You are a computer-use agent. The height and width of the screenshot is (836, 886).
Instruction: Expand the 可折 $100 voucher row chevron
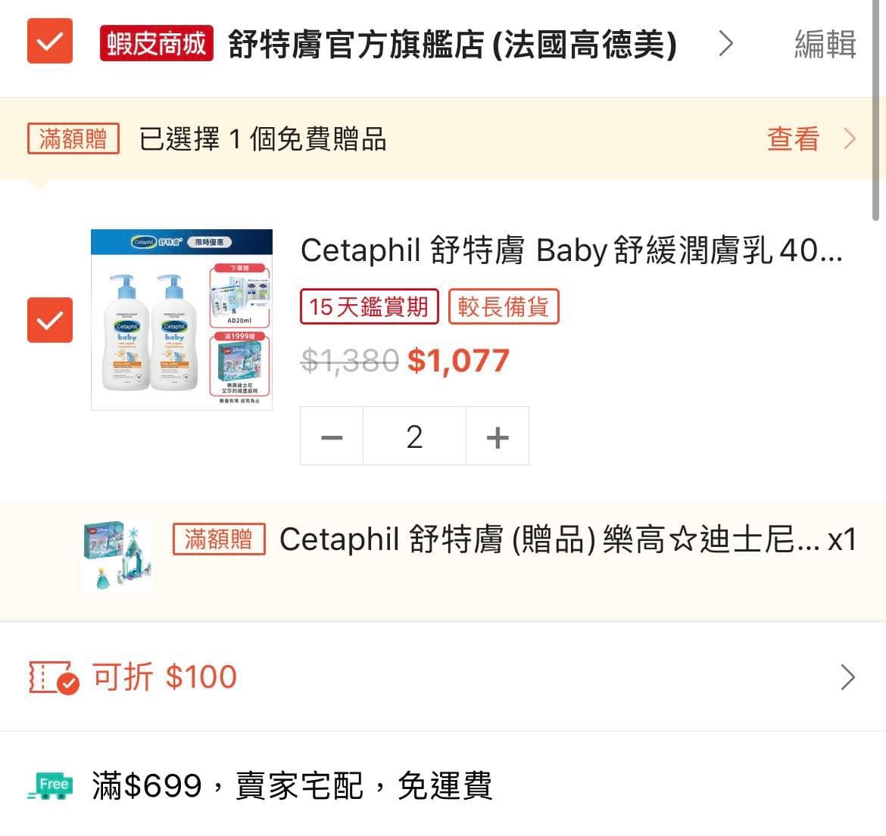(x=847, y=677)
